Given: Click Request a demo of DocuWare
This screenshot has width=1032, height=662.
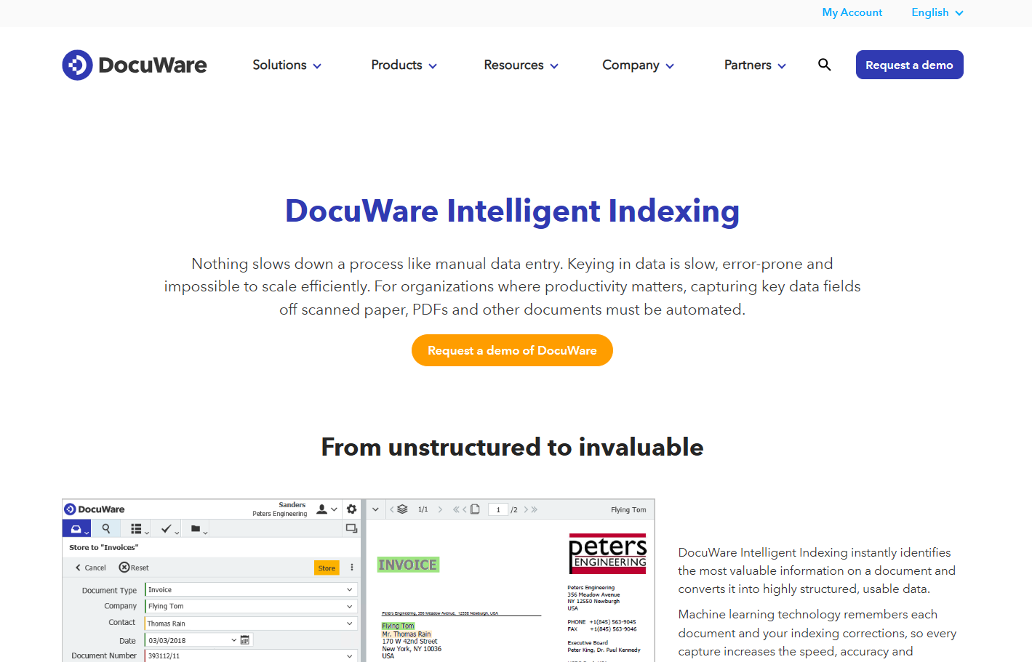Looking at the screenshot, I should click(512, 350).
